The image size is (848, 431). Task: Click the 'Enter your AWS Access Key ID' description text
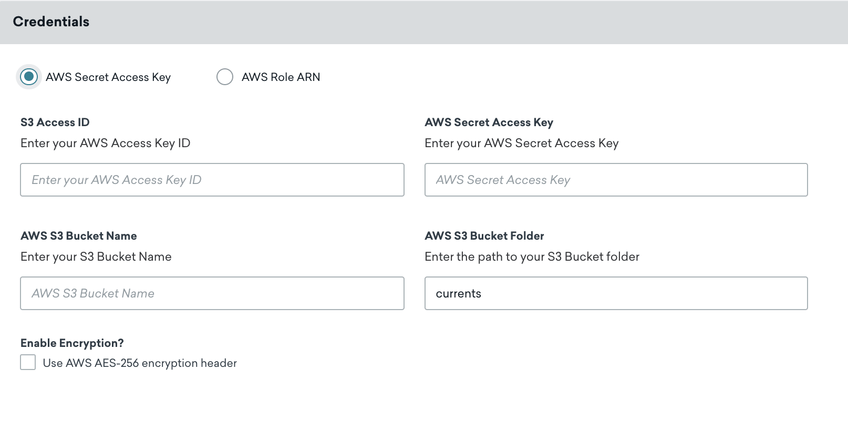click(105, 143)
